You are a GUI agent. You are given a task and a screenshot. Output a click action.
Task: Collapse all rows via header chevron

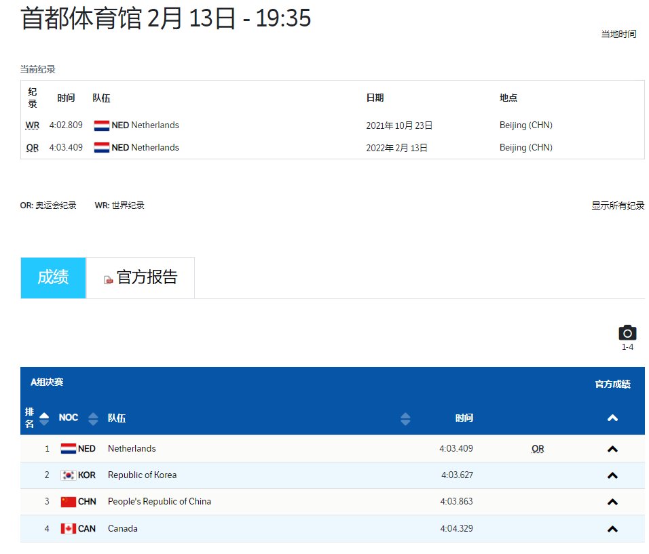click(x=612, y=418)
